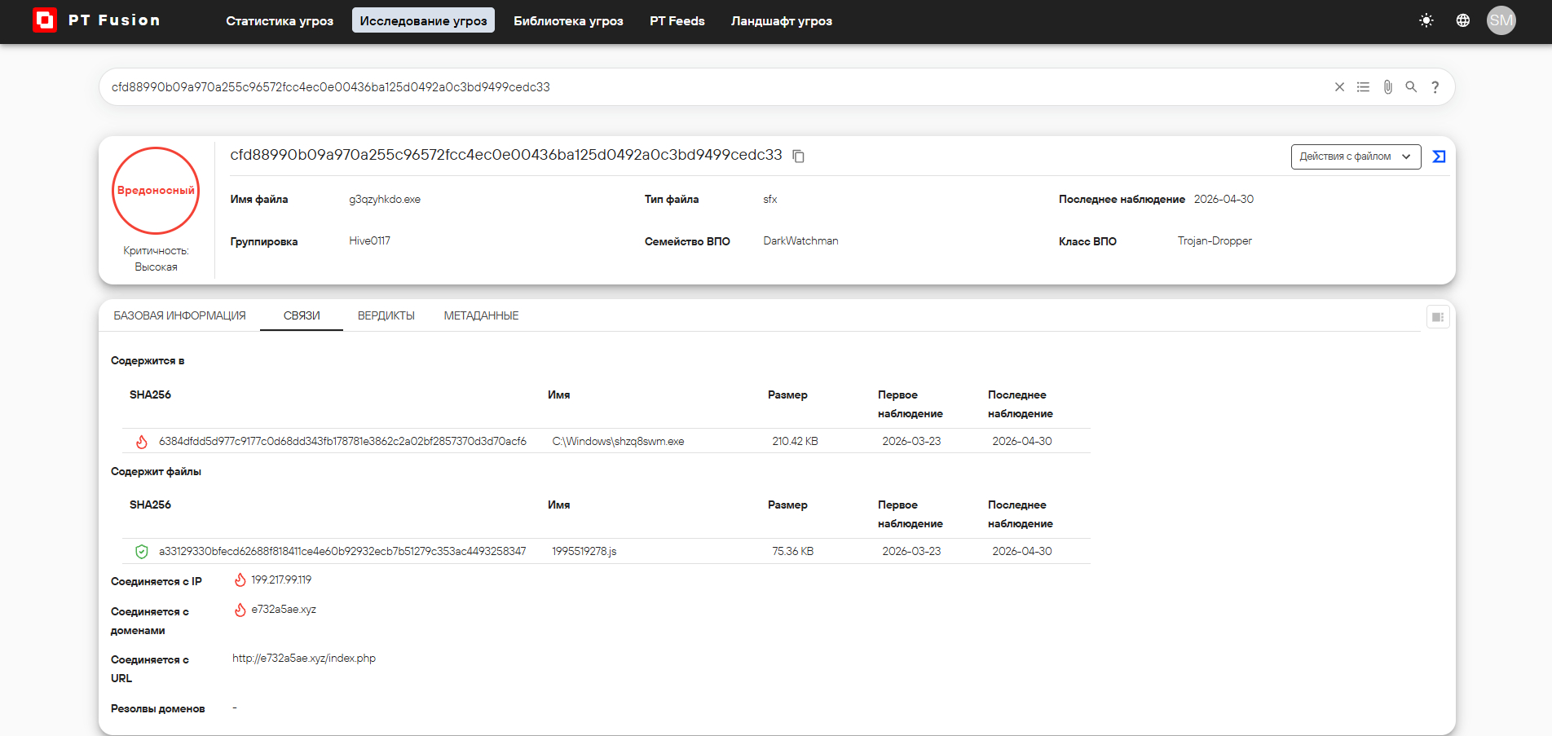Viewport: 1552px width, 736px height.
Task: Click inside the hash search input field
Action: [x=717, y=87]
